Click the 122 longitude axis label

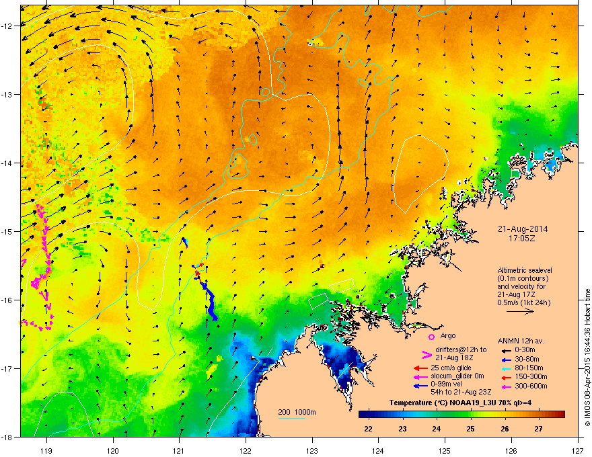(x=246, y=450)
